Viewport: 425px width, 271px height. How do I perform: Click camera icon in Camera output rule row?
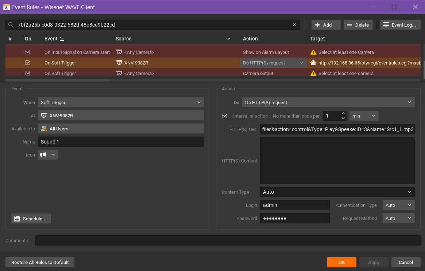[119, 73]
